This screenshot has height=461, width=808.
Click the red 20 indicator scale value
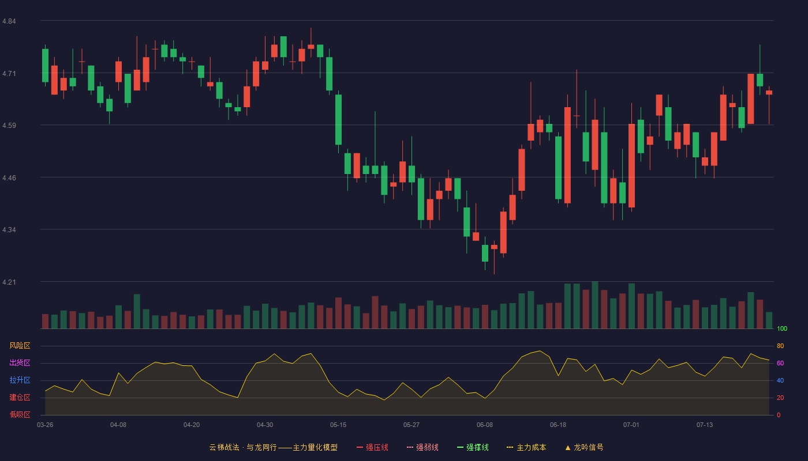[780, 398]
